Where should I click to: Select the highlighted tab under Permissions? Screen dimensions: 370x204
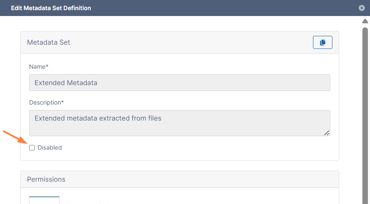pos(44,200)
